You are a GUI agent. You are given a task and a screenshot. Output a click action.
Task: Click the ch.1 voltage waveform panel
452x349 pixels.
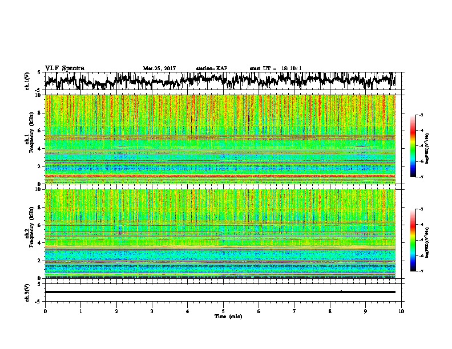(224, 81)
